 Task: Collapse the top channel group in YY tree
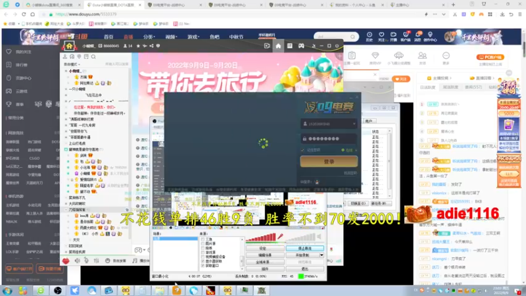pos(66,71)
